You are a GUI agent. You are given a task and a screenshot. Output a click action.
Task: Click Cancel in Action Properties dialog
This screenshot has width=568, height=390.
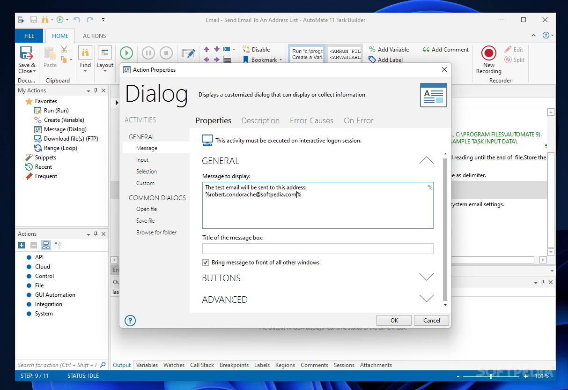tap(432, 321)
